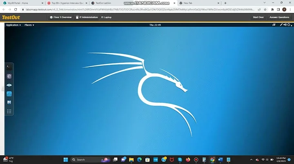Image resolution: width=294 pixels, height=164 pixels.
Task: Open the eye-shaped app in the dock
Action: (x=9, y=85)
